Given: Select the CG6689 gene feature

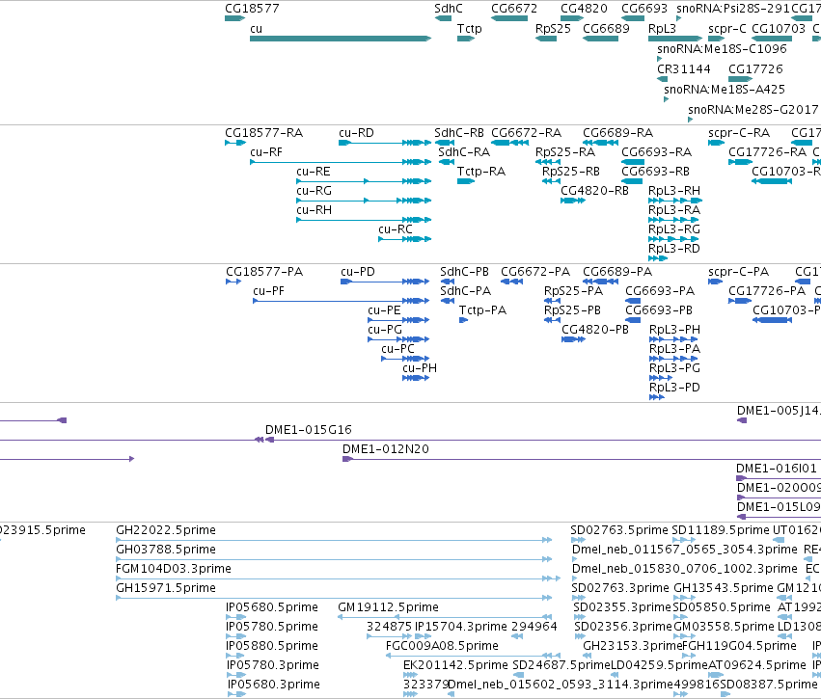Looking at the screenshot, I should pyautogui.click(x=601, y=39).
